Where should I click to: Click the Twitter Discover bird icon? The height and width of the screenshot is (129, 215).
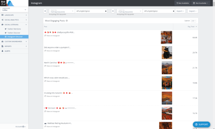[x=6, y=33]
